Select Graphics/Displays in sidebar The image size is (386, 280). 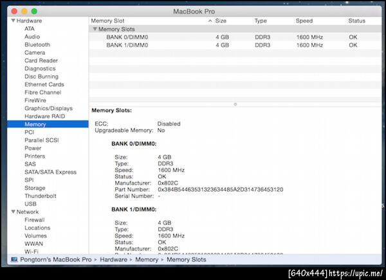(48, 108)
